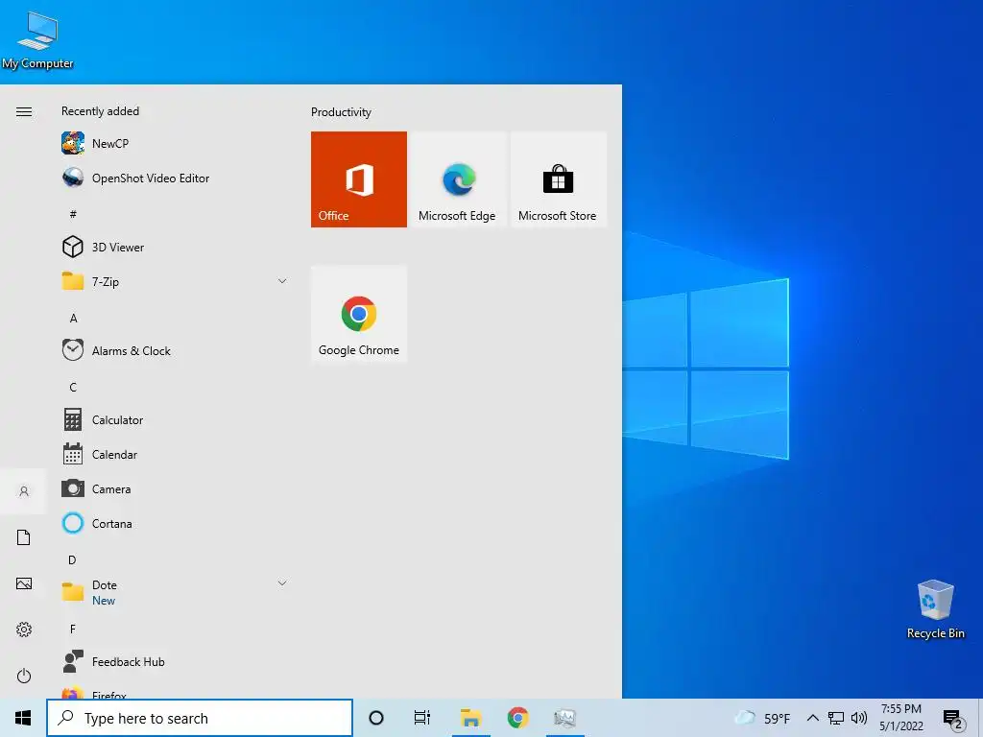Click Show desktop sliver at taskbar end

point(980,718)
